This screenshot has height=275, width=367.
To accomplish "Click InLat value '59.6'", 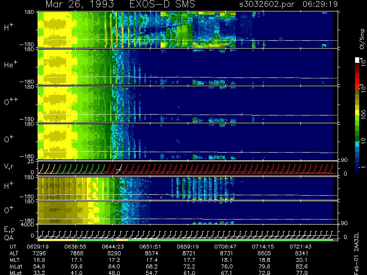I will [x=77, y=266].
